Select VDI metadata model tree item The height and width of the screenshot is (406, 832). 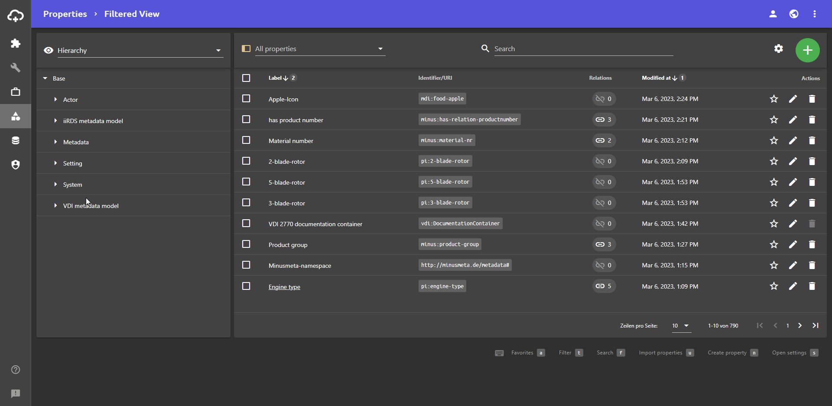(133, 206)
